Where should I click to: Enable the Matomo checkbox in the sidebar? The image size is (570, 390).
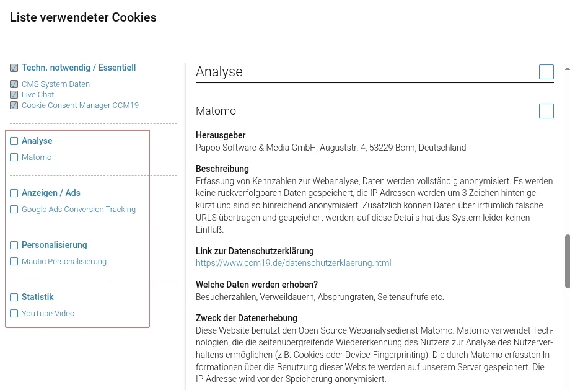(x=14, y=157)
